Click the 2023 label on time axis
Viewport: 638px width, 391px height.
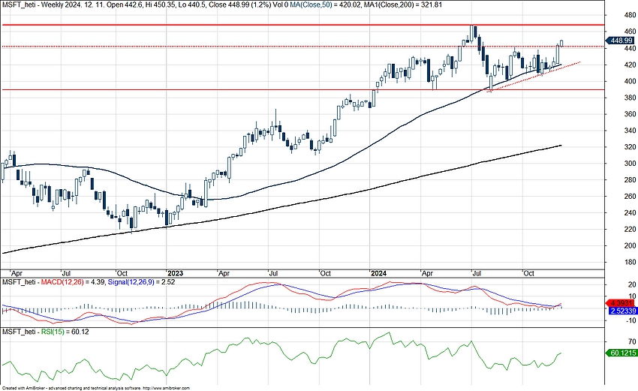pyautogui.click(x=175, y=274)
